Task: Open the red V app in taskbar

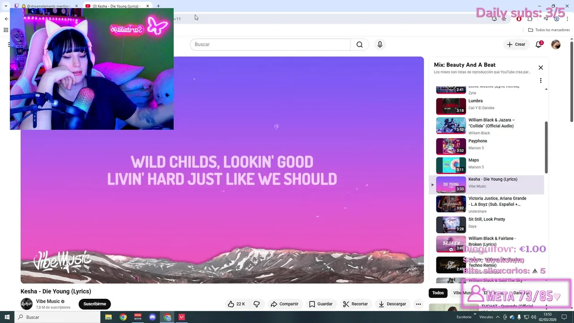Action: pos(182,317)
